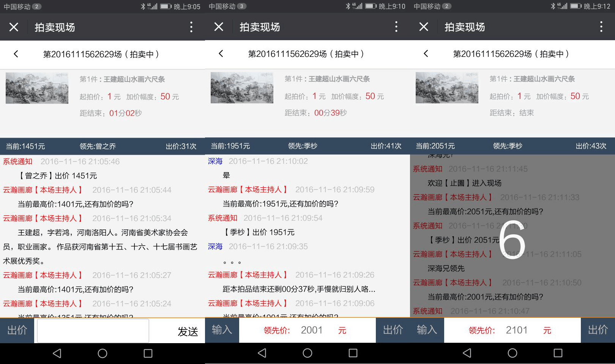Tap the 当前:1451元 current price
Screen dimensions: 615x364
pos(25,146)
